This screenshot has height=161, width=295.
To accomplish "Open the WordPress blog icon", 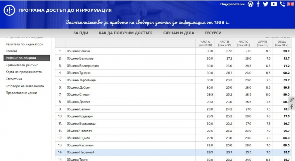I will point(250,4).
